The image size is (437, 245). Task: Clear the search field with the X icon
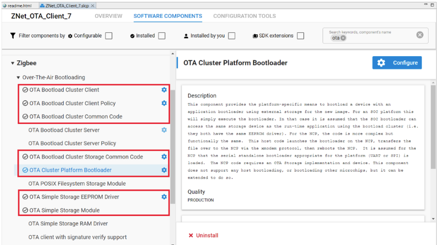[420, 35]
